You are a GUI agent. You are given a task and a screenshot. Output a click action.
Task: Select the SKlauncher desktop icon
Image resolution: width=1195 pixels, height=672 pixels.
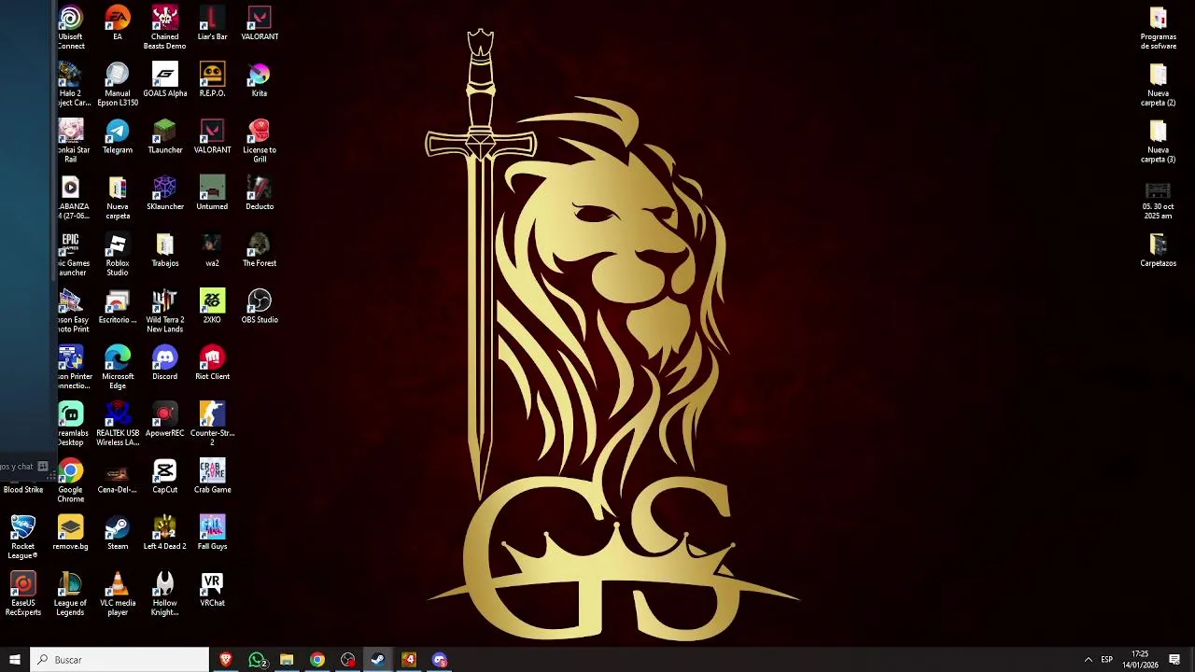click(x=165, y=193)
